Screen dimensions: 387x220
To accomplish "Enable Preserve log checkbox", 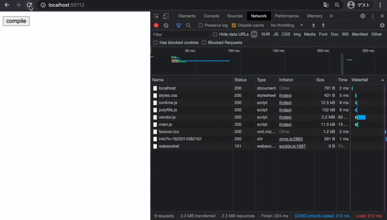I will click(200, 26).
